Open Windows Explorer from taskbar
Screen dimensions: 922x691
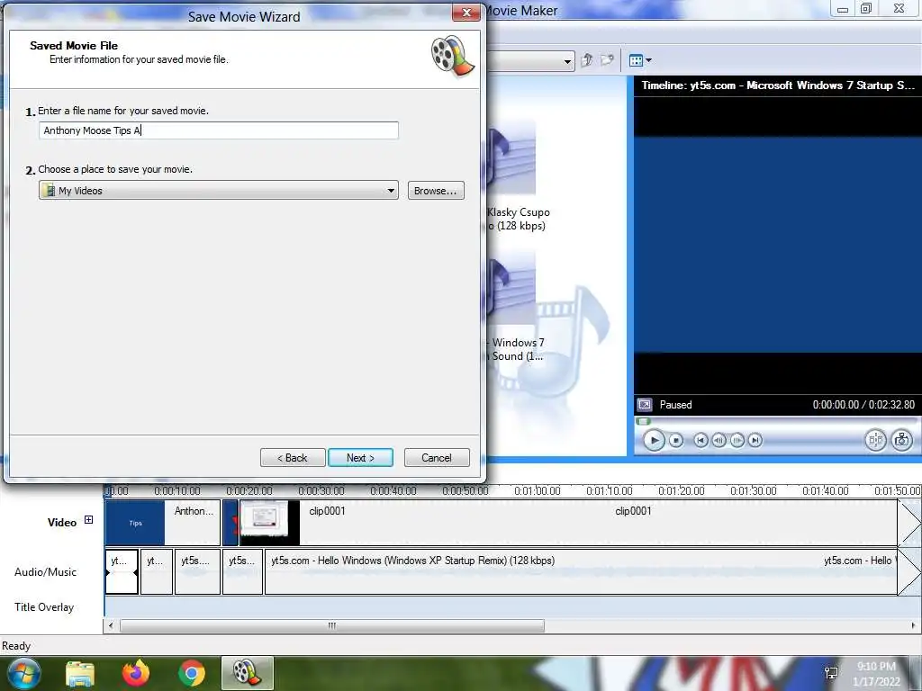(x=80, y=674)
